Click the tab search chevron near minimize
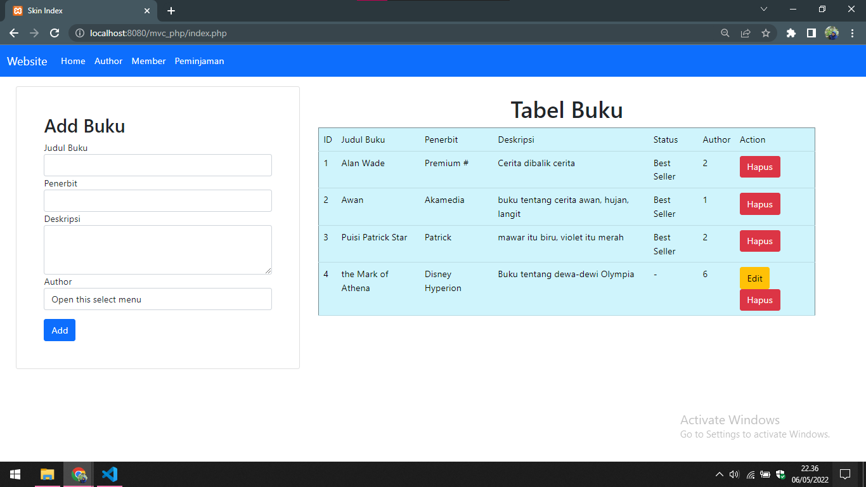The height and width of the screenshot is (487, 866). tap(764, 9)
